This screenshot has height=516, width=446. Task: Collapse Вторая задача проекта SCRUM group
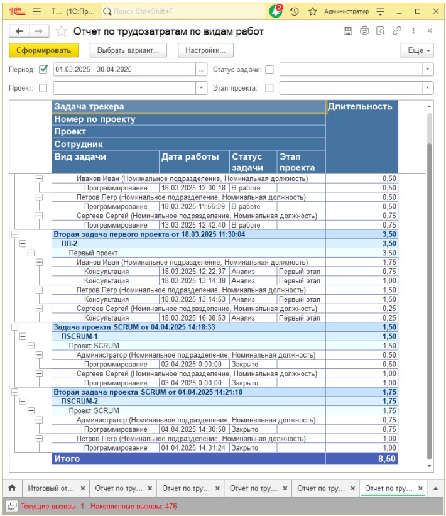[x=15, y=392]
